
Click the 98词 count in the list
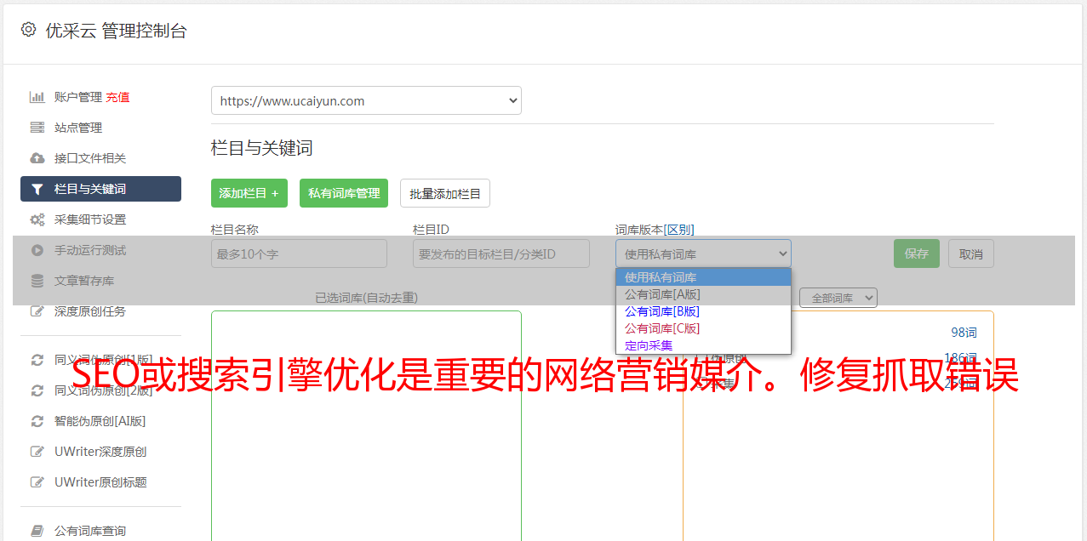pos(964,333)
